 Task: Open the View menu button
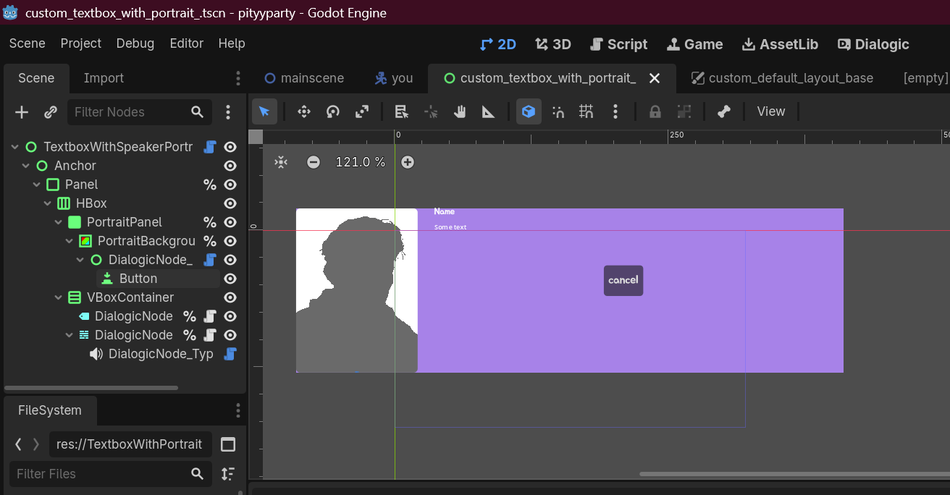770,111
